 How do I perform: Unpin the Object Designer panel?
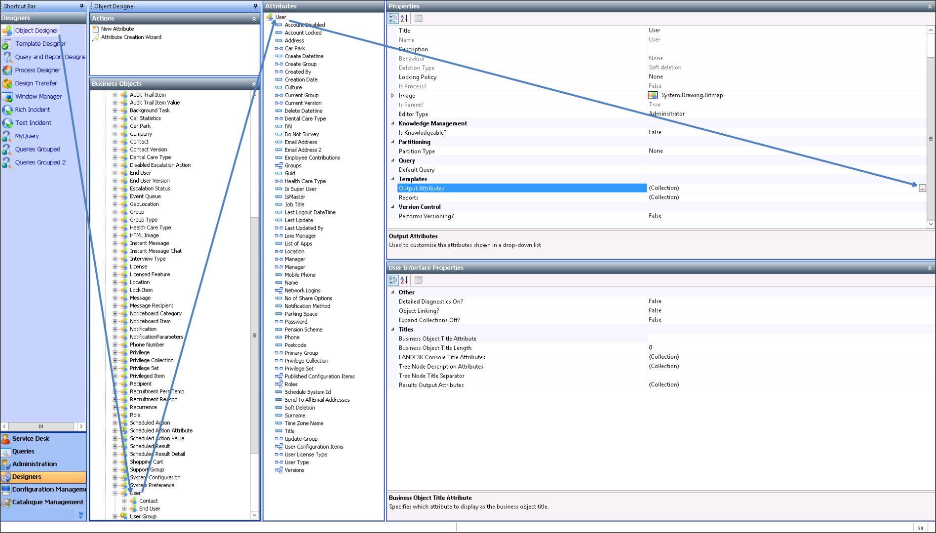[255, 6]
